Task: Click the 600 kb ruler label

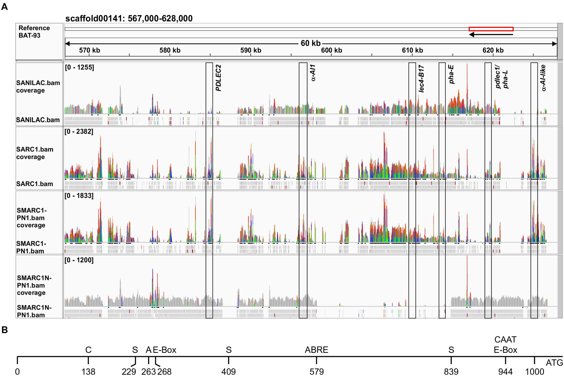Action: (x=332, y=50)
